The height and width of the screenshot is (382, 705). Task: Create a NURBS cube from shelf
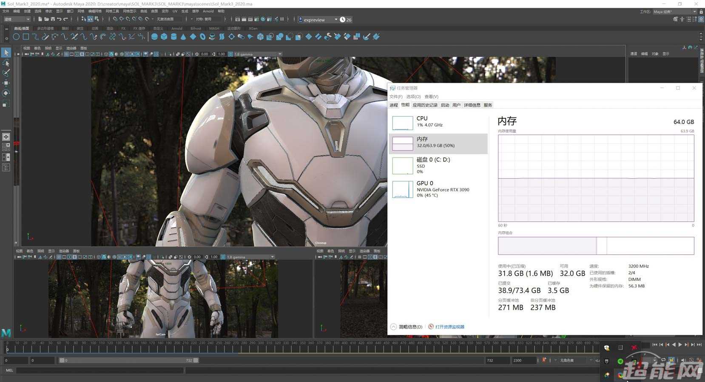pos(164,37)
